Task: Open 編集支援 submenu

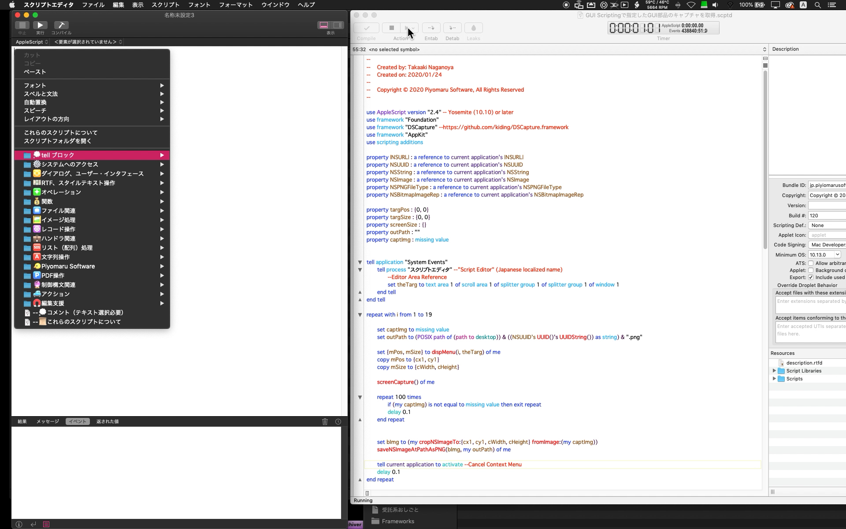Action: pos(92,303)
